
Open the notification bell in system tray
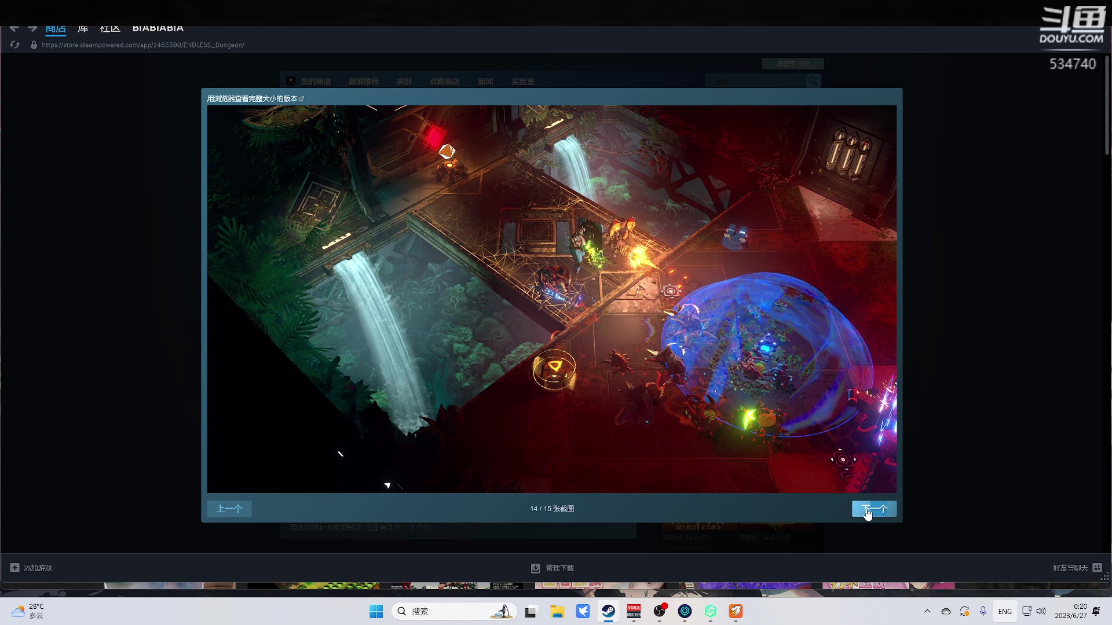(x=1096, y=611)
